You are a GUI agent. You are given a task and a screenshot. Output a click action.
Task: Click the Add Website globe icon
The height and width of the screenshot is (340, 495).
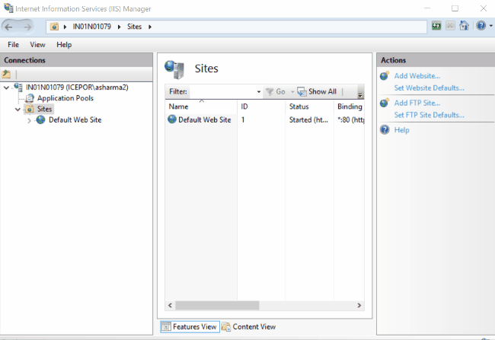coord(385,76)
